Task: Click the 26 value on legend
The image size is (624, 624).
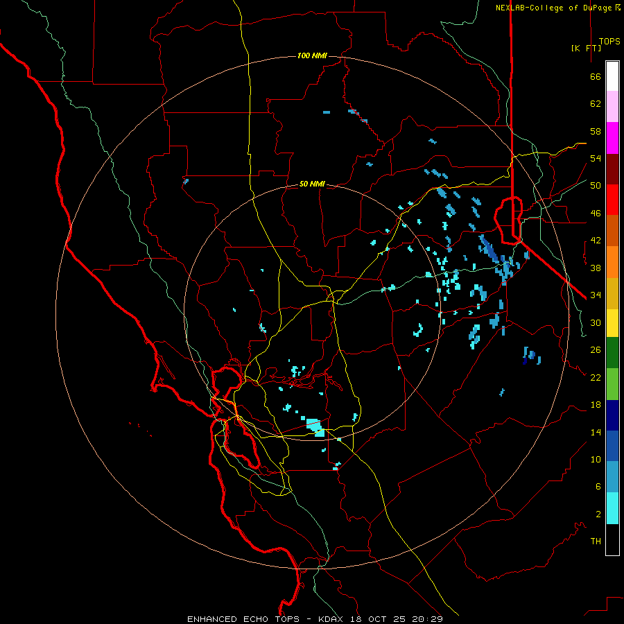Action: (596, 350)
